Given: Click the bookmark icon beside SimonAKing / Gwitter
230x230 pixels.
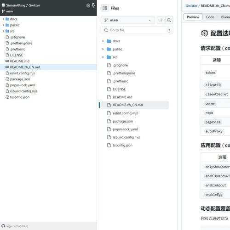Looking at the screenshot, I should pos(3,6).
